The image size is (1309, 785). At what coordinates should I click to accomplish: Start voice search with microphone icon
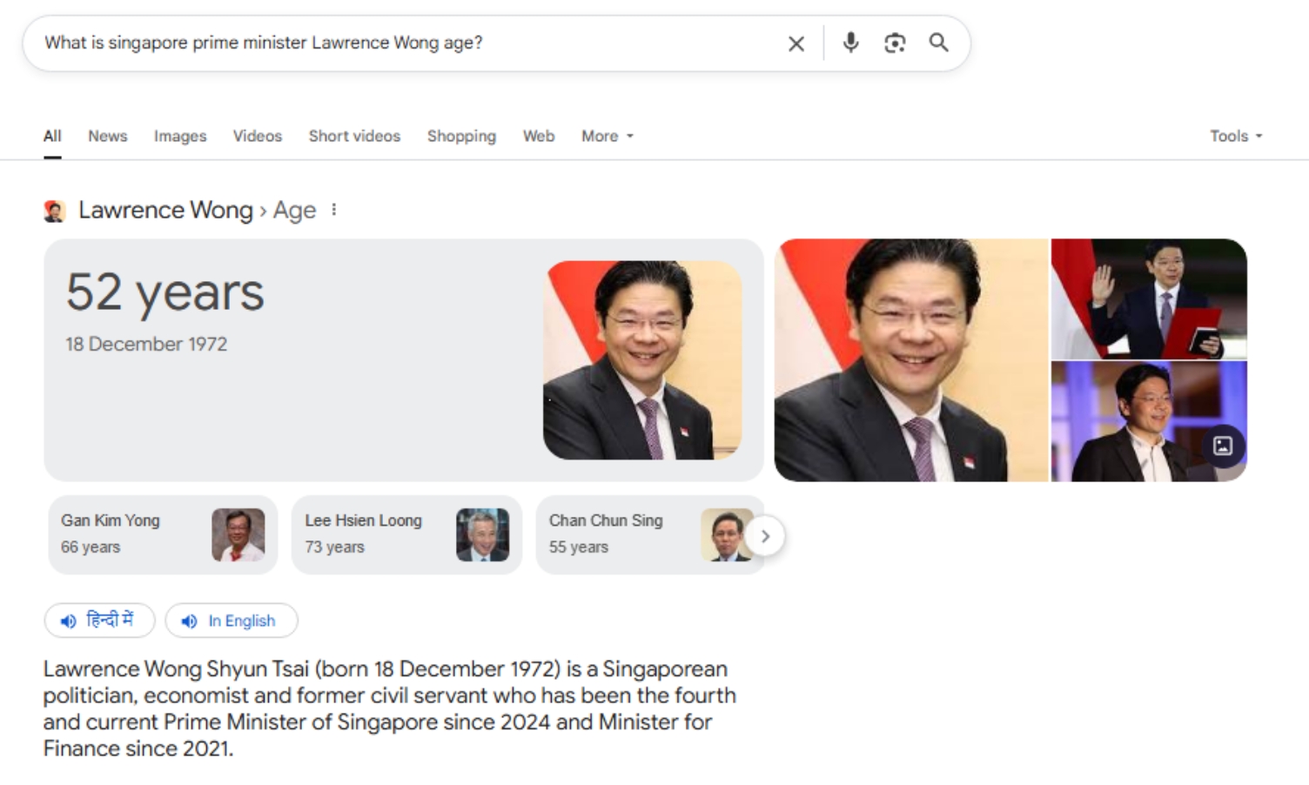point(850,43)
